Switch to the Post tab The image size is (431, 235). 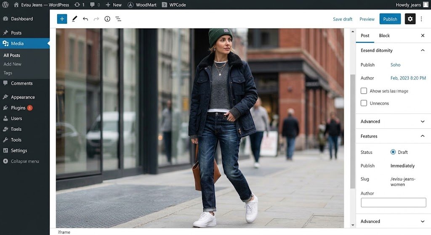click(365, 36)
